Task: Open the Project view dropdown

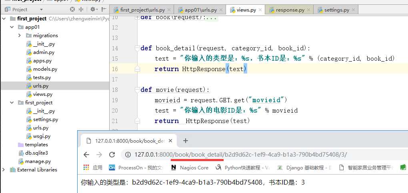Action: coord(41,10)
